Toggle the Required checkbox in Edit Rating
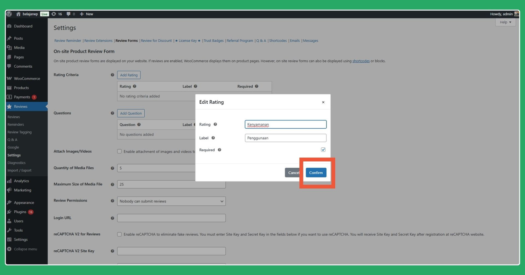525x275 pixels. pos(323,150)
